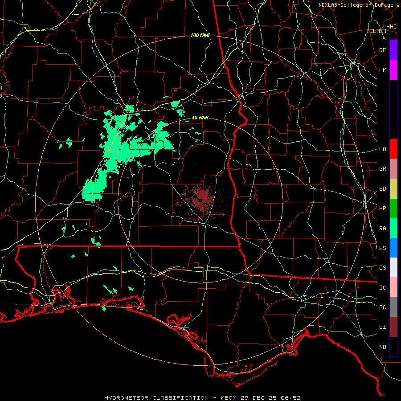The height and width of the screenshot is (401, 401).
Task: Click the [CLAS] legend header
Action: [x=376, y=31]
